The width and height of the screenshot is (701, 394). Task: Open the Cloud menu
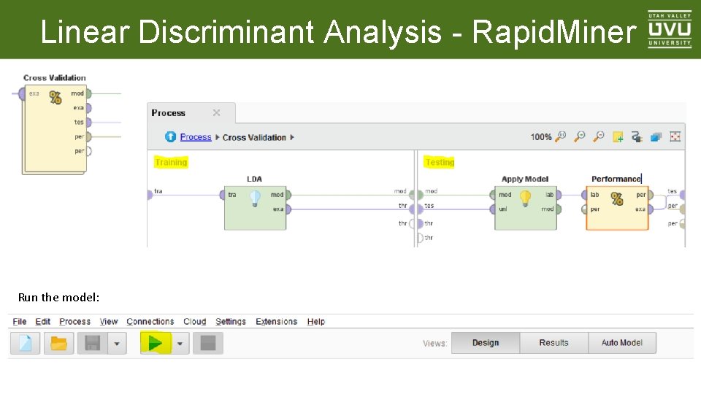tap(194, 321)
